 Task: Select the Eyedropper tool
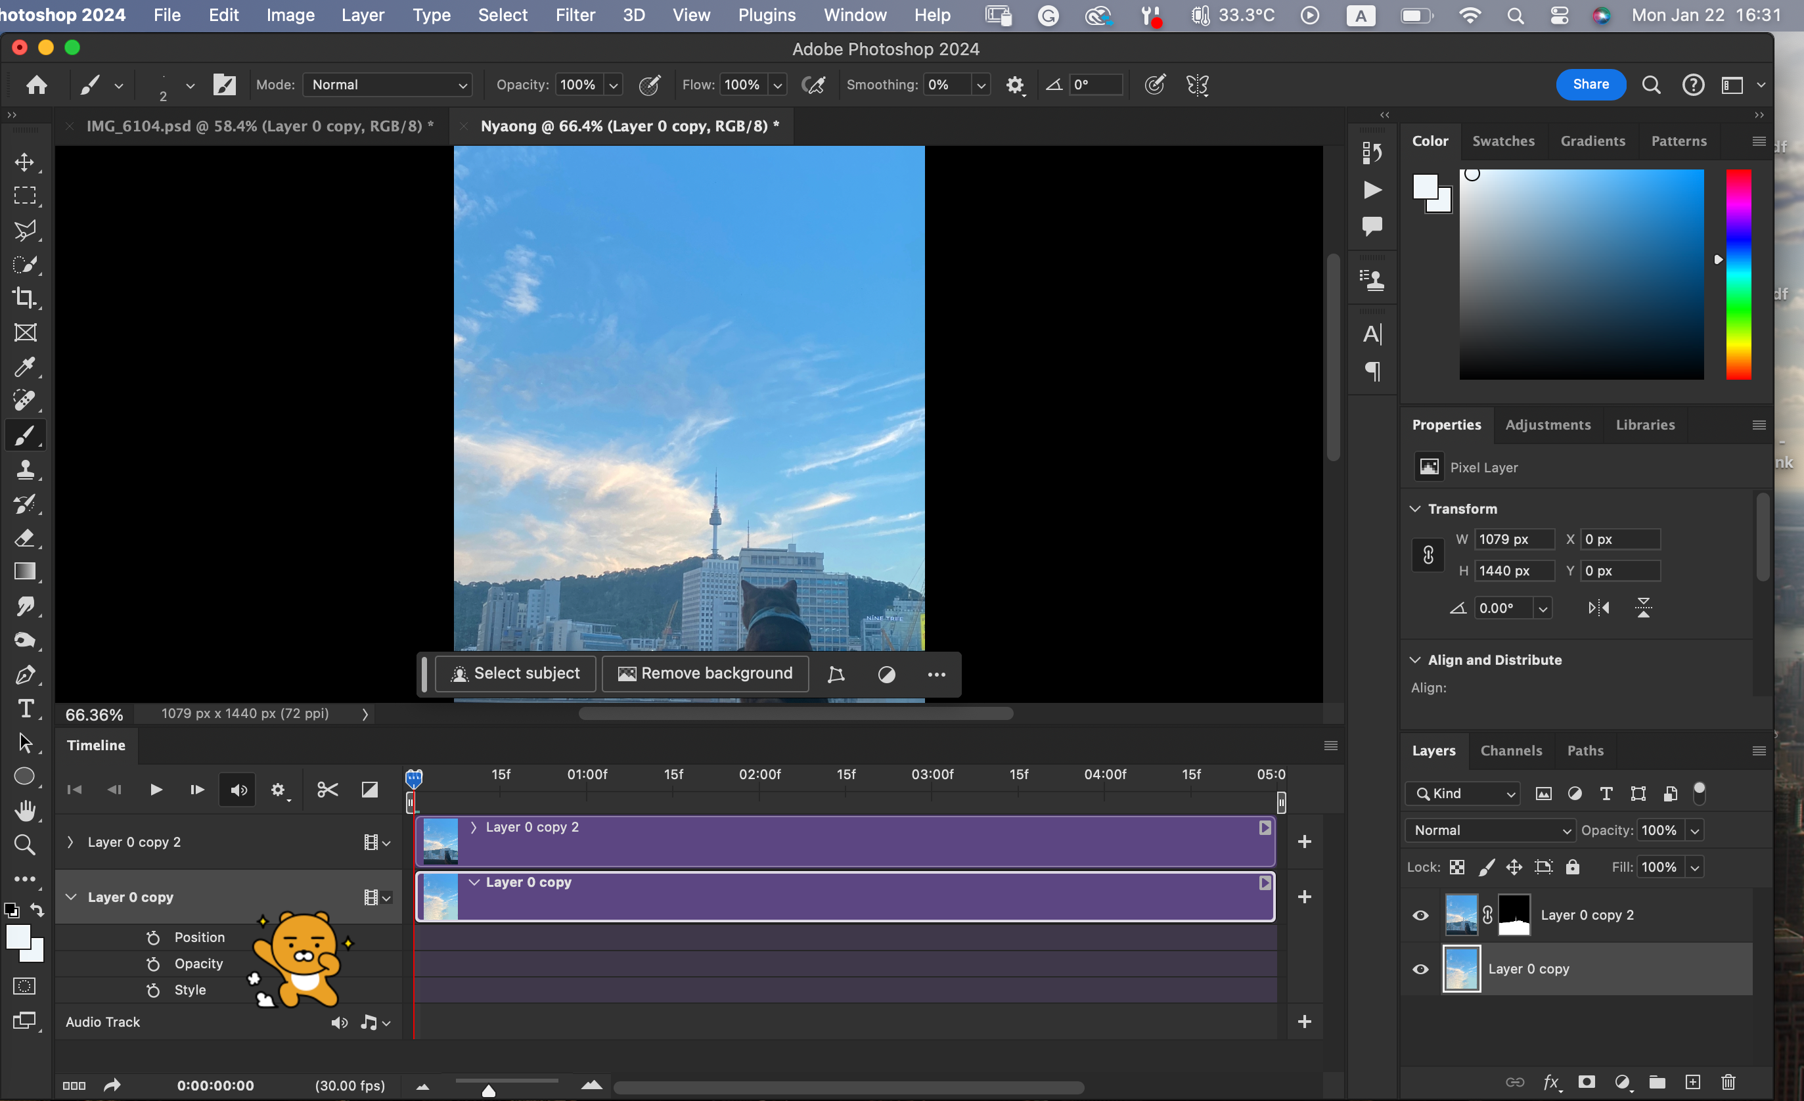click(25, 366)
